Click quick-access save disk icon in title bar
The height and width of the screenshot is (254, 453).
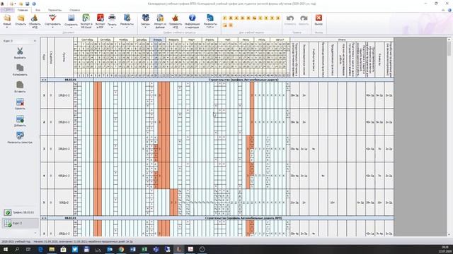(x=28, y=4)
